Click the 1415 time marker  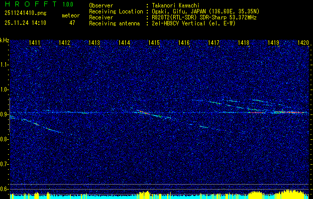[x=154, y=42]
